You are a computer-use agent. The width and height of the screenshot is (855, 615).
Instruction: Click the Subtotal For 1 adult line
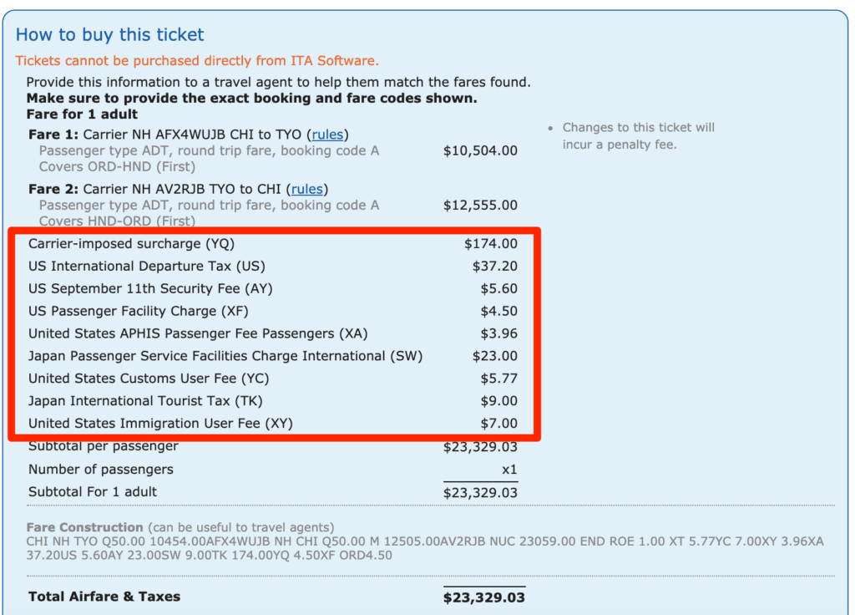(x=94, y=492)
